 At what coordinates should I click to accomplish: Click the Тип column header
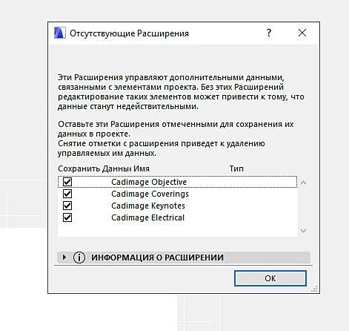coord(236,168)
